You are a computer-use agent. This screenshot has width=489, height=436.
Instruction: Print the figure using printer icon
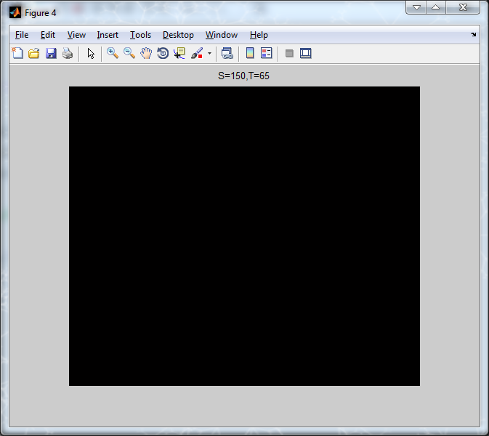pos(68,53)
